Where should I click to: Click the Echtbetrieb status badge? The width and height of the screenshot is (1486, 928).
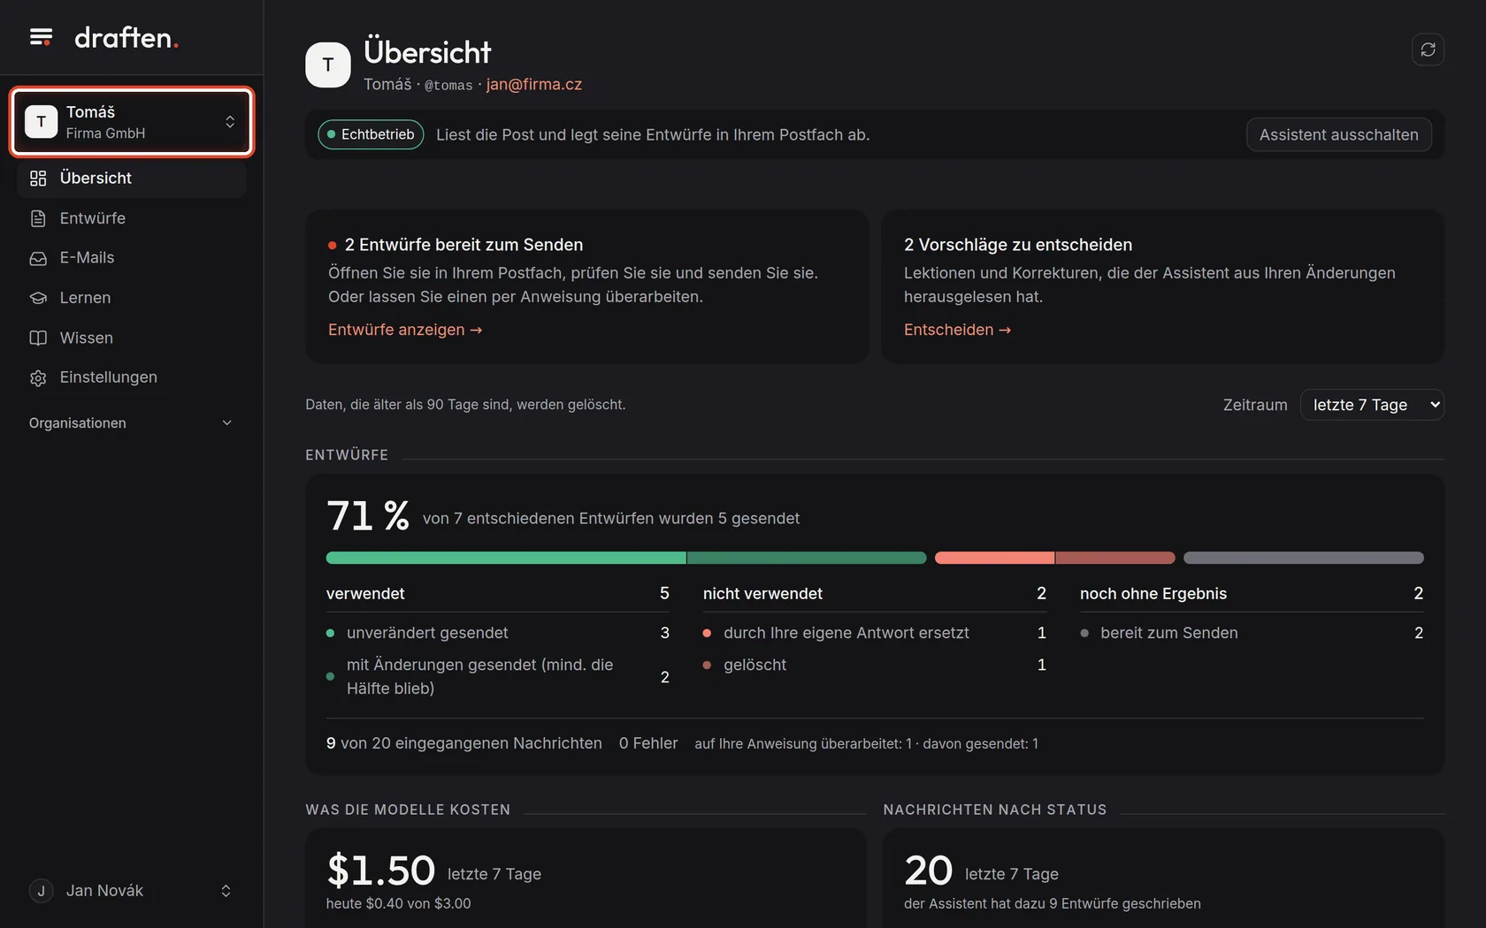pos(371,134)
